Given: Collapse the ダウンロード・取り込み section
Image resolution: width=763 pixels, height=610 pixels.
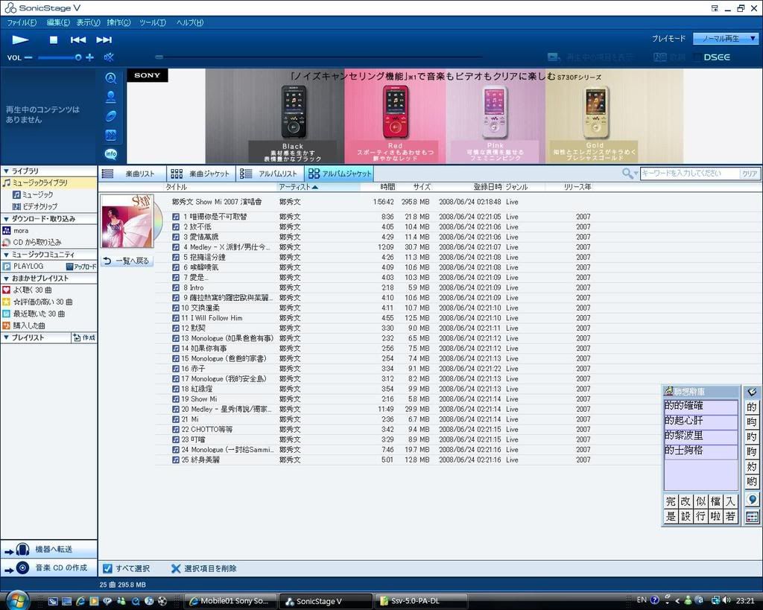Looking at the screenshot, I should pyautogui.click(x=6, y=219).
